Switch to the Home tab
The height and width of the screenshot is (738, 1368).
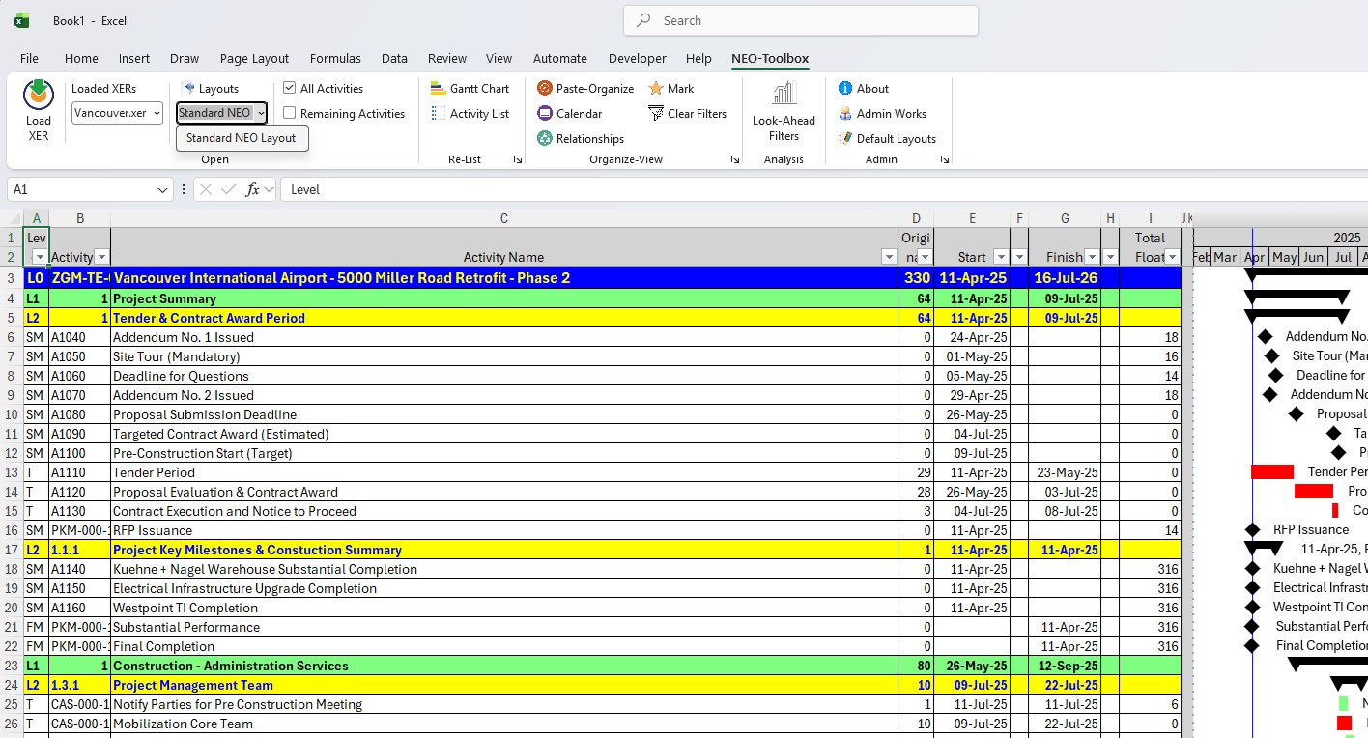coord(81,58)
